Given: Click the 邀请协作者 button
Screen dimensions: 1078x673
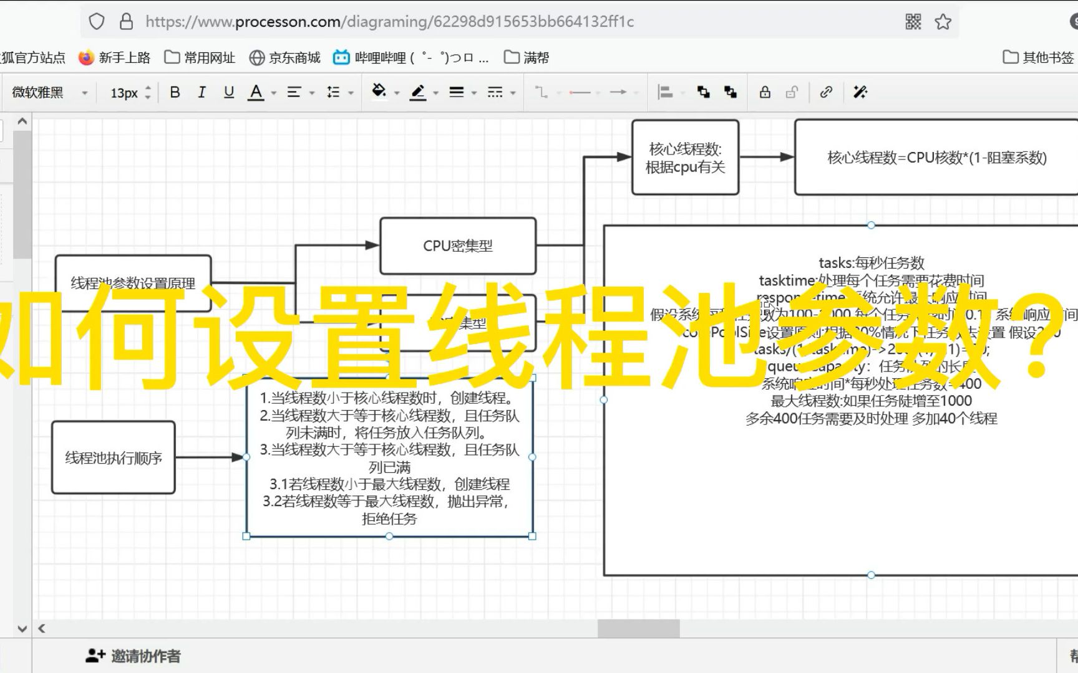Looking at the screenshot, I should (x=133, y=656).
